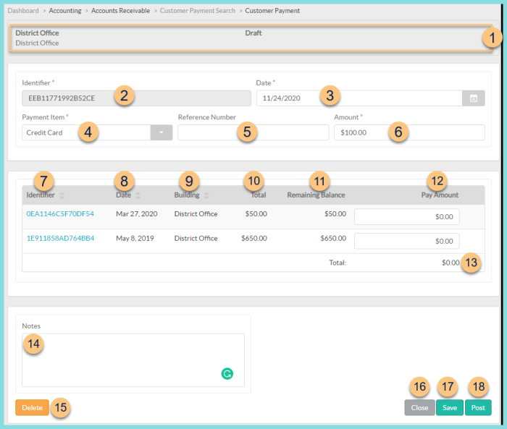Click the bold District Office header title
This screenshot has width=507, height=429.
(37, 33)
